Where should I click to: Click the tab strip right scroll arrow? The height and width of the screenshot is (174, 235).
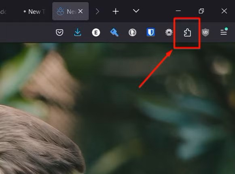[97, 11]
